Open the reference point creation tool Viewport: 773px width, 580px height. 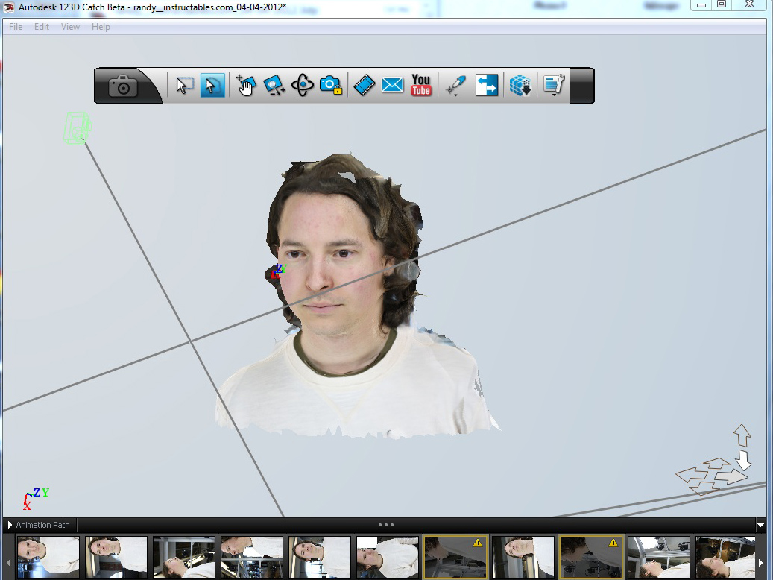455,85
